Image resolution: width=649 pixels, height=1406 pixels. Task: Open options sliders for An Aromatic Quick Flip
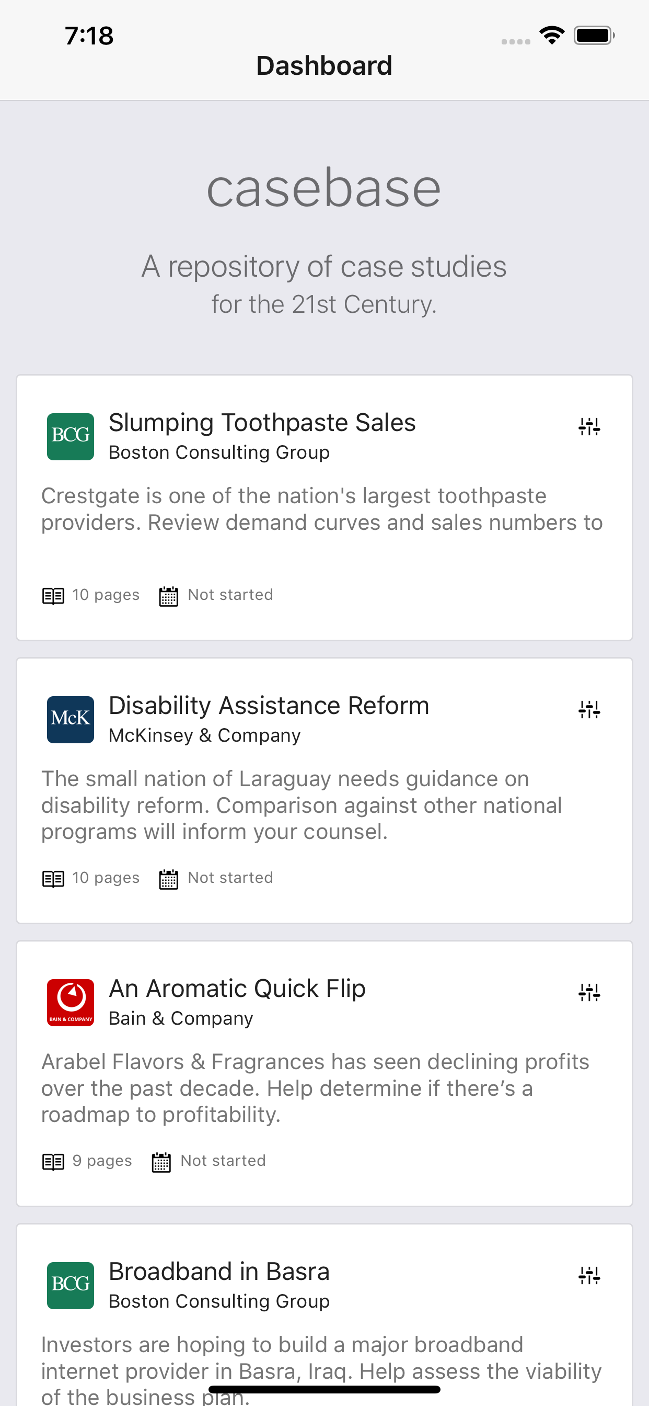click(589, 992)
